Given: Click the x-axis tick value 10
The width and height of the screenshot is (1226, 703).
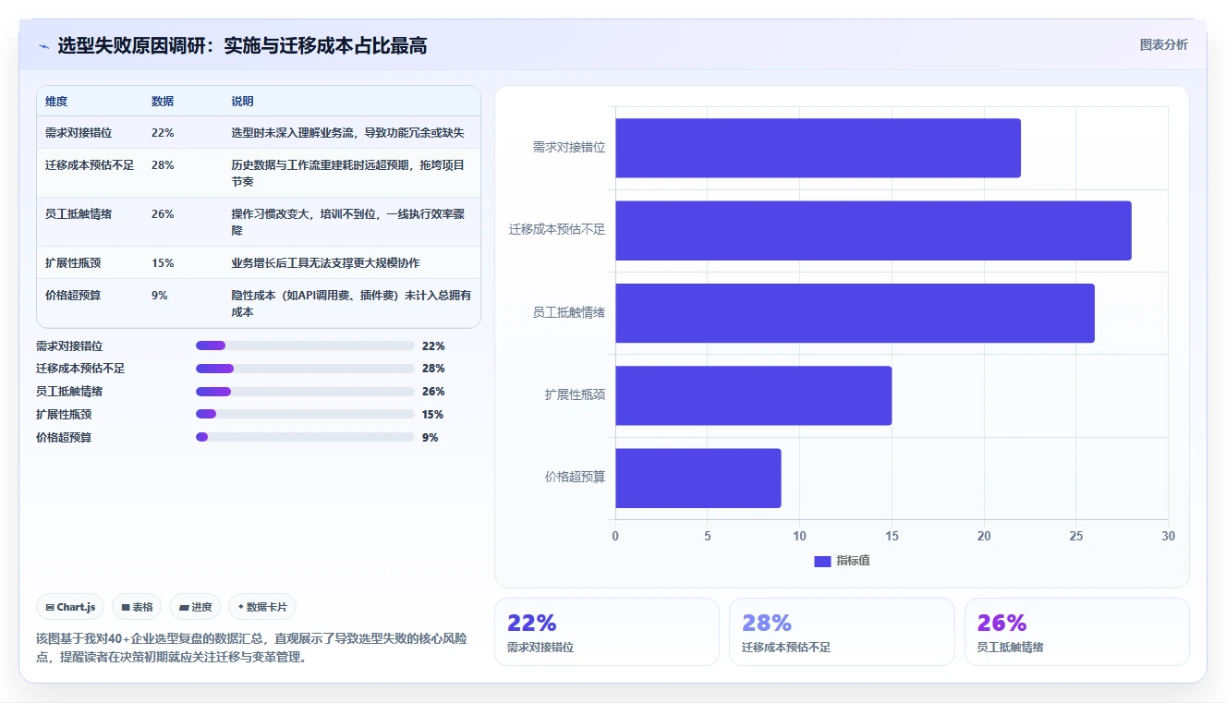Looking at the screenshot, I should click(x=799, y=537).
